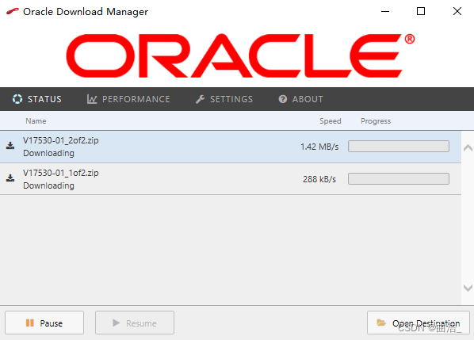
Task: Open the download destination folder
Action: (x=419, y=323)
